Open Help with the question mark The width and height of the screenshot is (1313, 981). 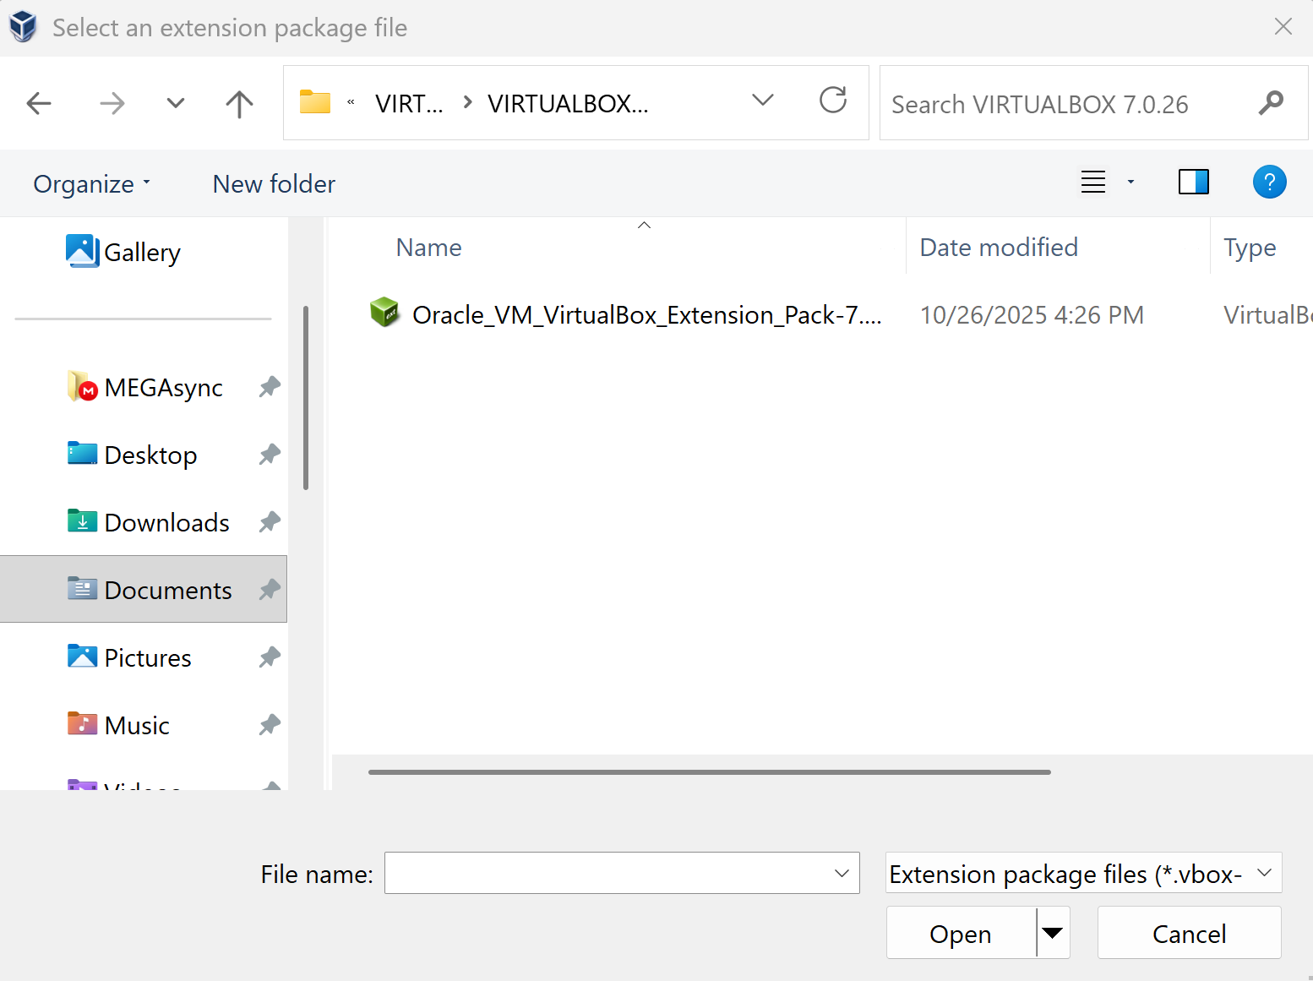coord(1269,182)
